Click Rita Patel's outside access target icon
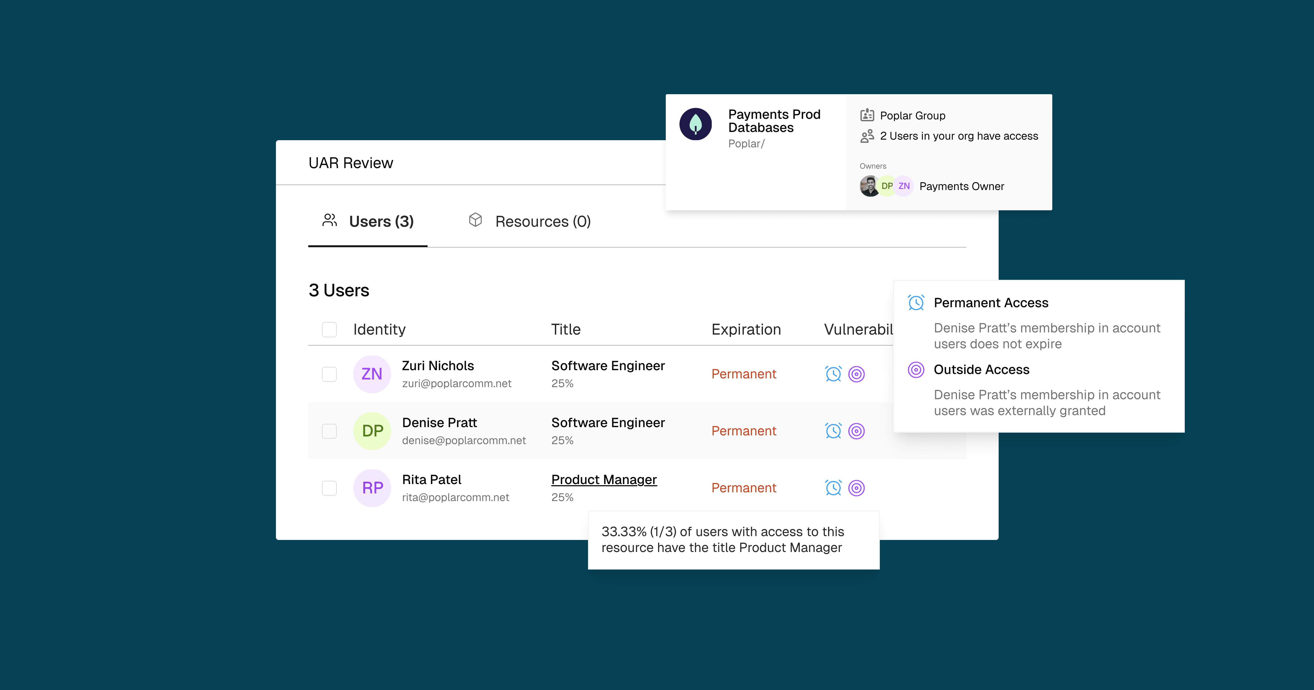The image size is (1314, 690). tap(857, 488)
